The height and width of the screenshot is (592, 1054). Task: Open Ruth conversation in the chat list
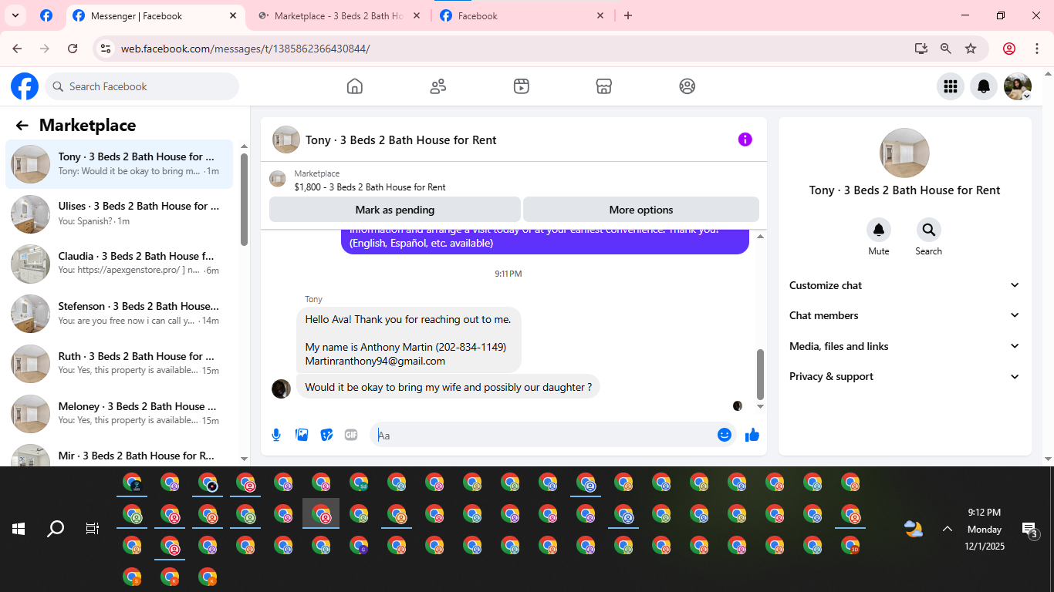click(119, 364)
